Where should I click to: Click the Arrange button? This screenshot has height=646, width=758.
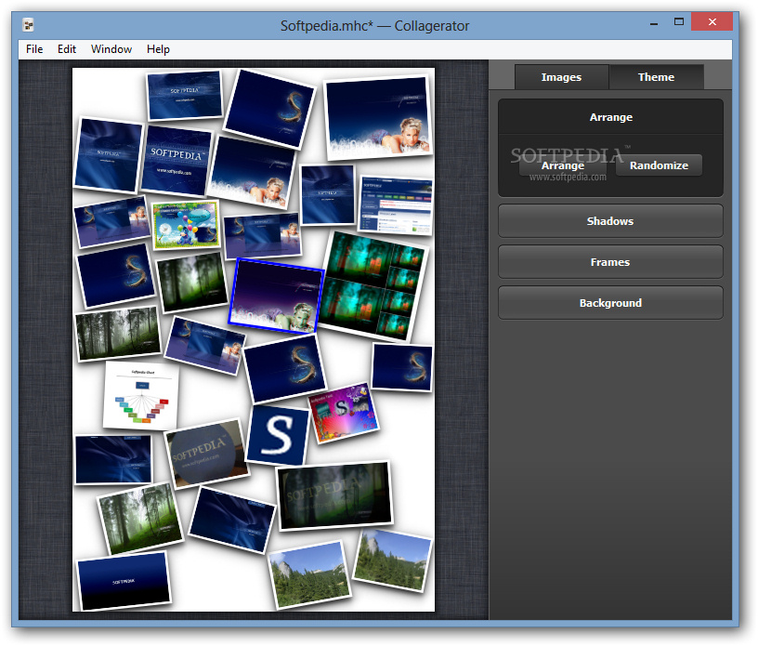point(563,165)
